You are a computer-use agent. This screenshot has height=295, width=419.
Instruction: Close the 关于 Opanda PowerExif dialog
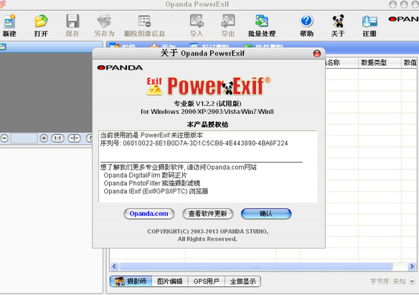317,54
